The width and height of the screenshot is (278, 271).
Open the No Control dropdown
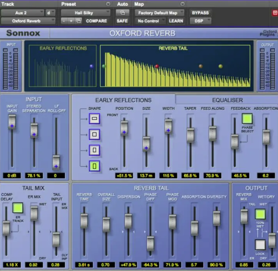pyautogui.click(x=150, y=21)
